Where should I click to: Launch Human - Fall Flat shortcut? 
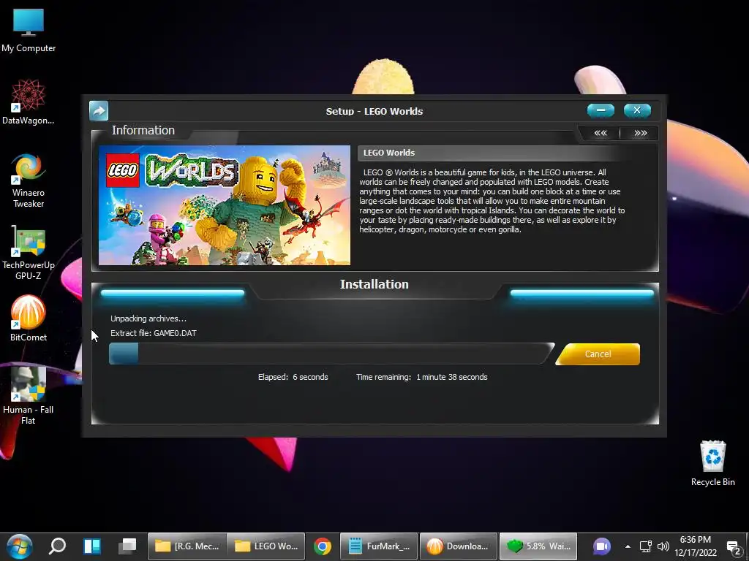click(x=29, y=396)
